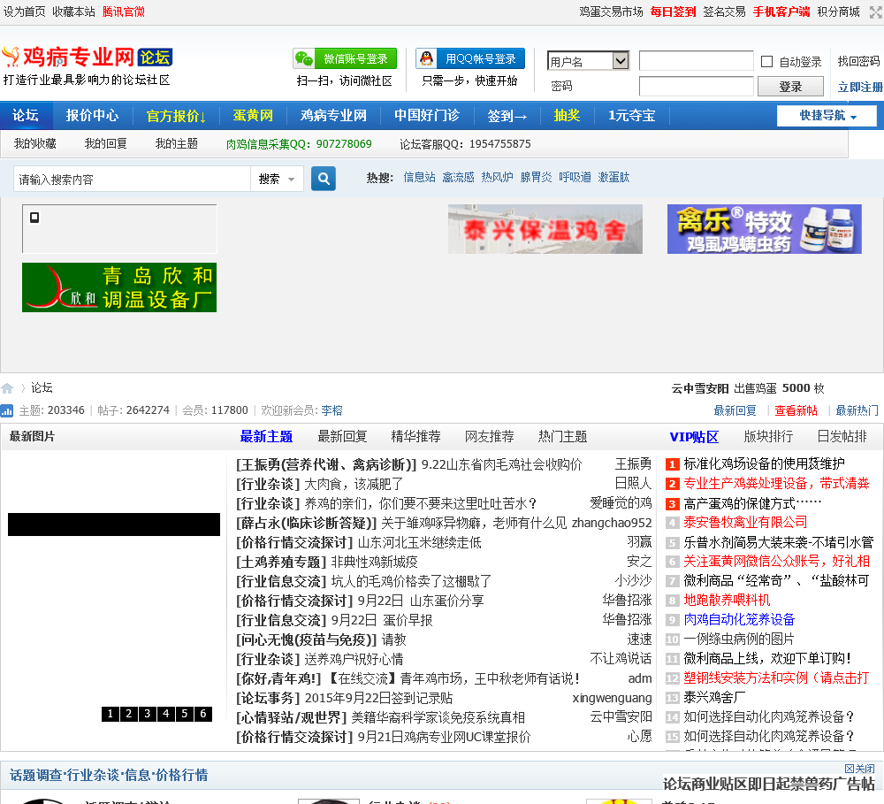Click the 登录 button

[x=790, y=87]
